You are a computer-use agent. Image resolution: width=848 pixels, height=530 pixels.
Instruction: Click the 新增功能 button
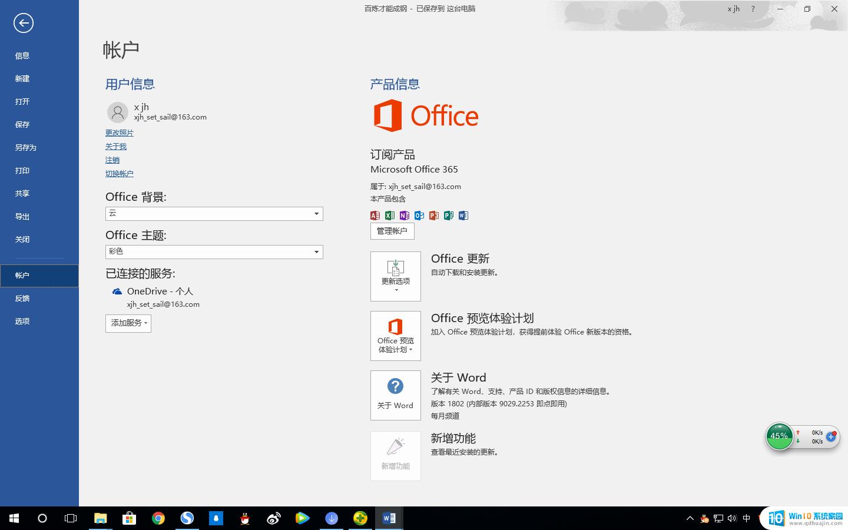(x=396, y=456)
